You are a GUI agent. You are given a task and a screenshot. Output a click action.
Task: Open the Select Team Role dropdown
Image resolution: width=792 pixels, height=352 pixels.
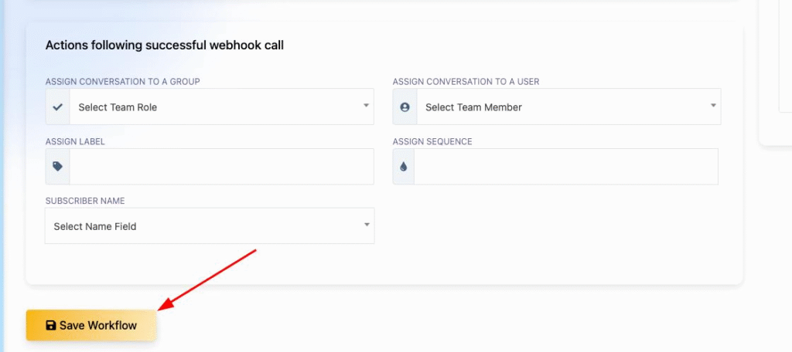[222, 107]
